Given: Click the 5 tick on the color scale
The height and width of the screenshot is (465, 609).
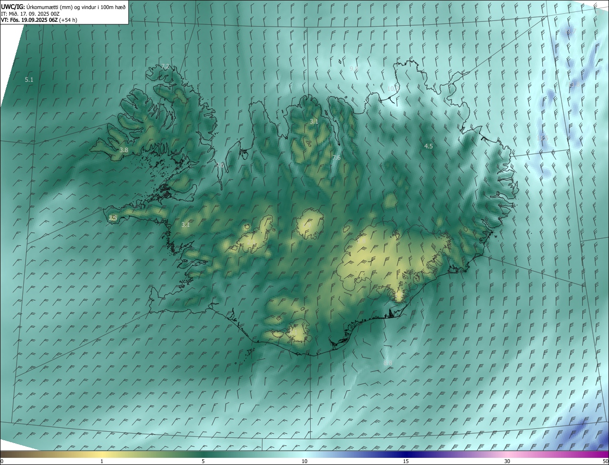Looking at the screenshot, I should pos(203,462).
